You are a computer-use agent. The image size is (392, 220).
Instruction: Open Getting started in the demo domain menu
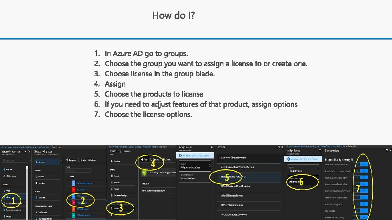coord(10,176)
